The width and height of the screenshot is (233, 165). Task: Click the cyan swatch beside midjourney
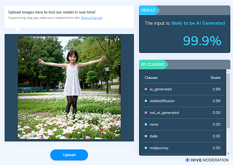click(x=146, y=148)
